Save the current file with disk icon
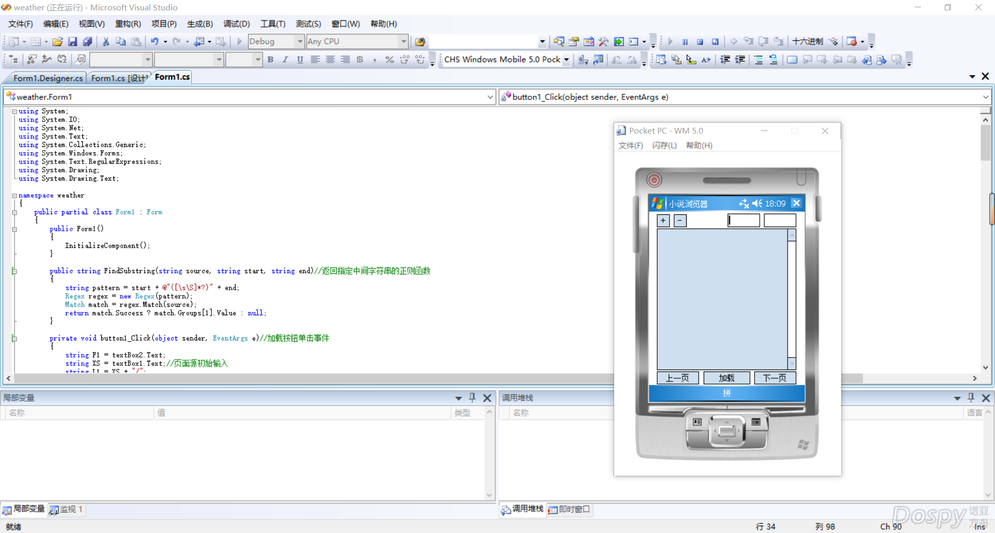995x533 pixels. pyautogui.click(x=73, y=41)
